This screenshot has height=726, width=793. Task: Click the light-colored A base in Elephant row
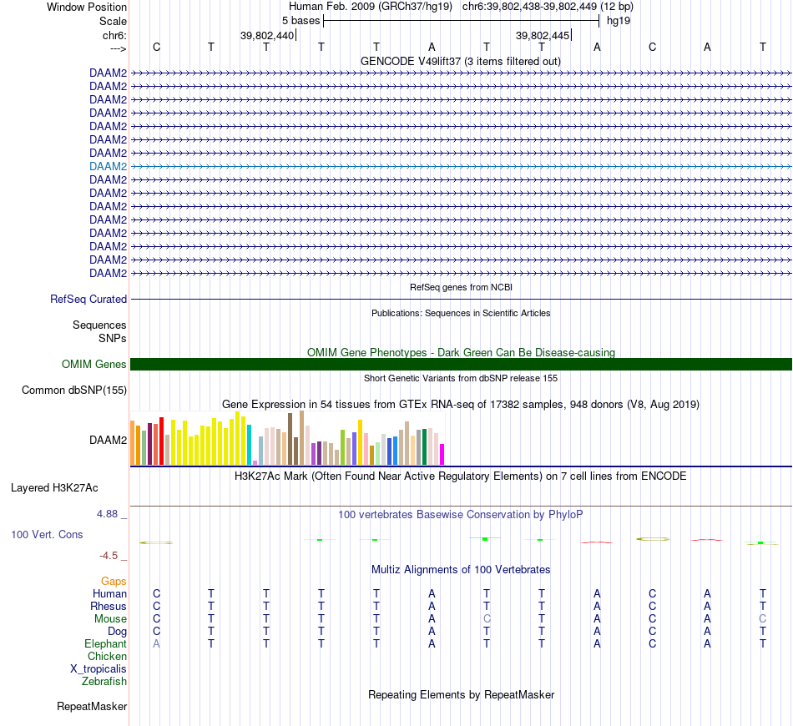(156, 643)
